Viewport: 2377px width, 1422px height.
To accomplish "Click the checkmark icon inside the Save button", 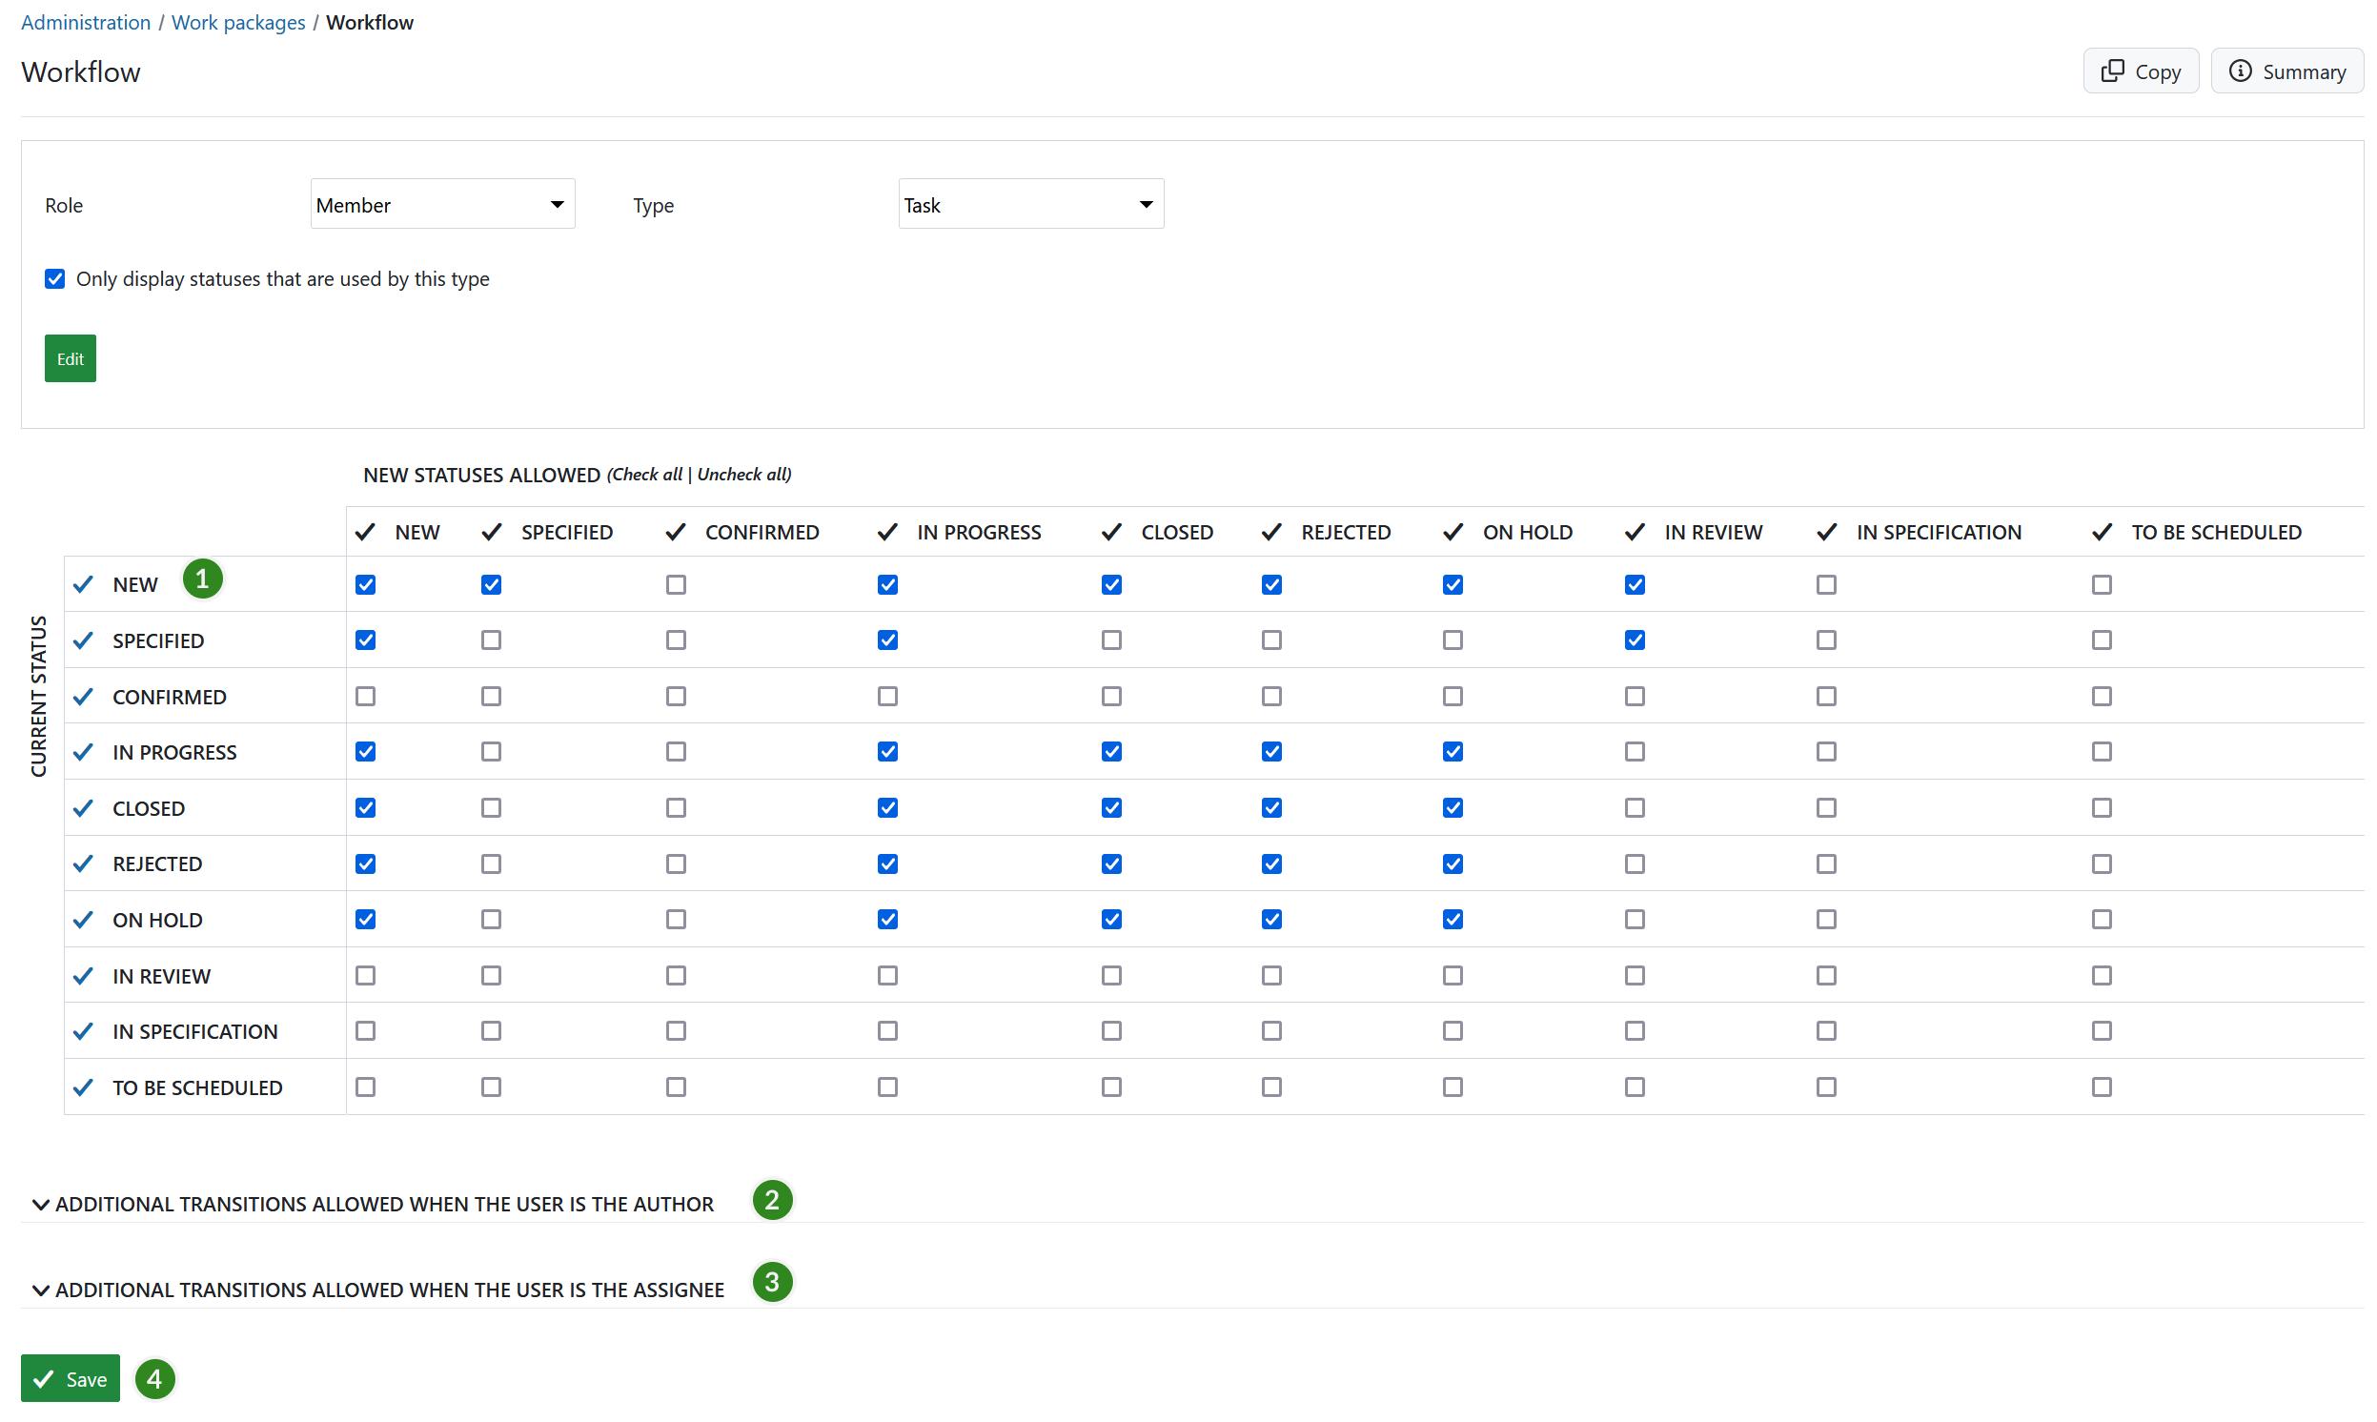I will coord(42,1378).
